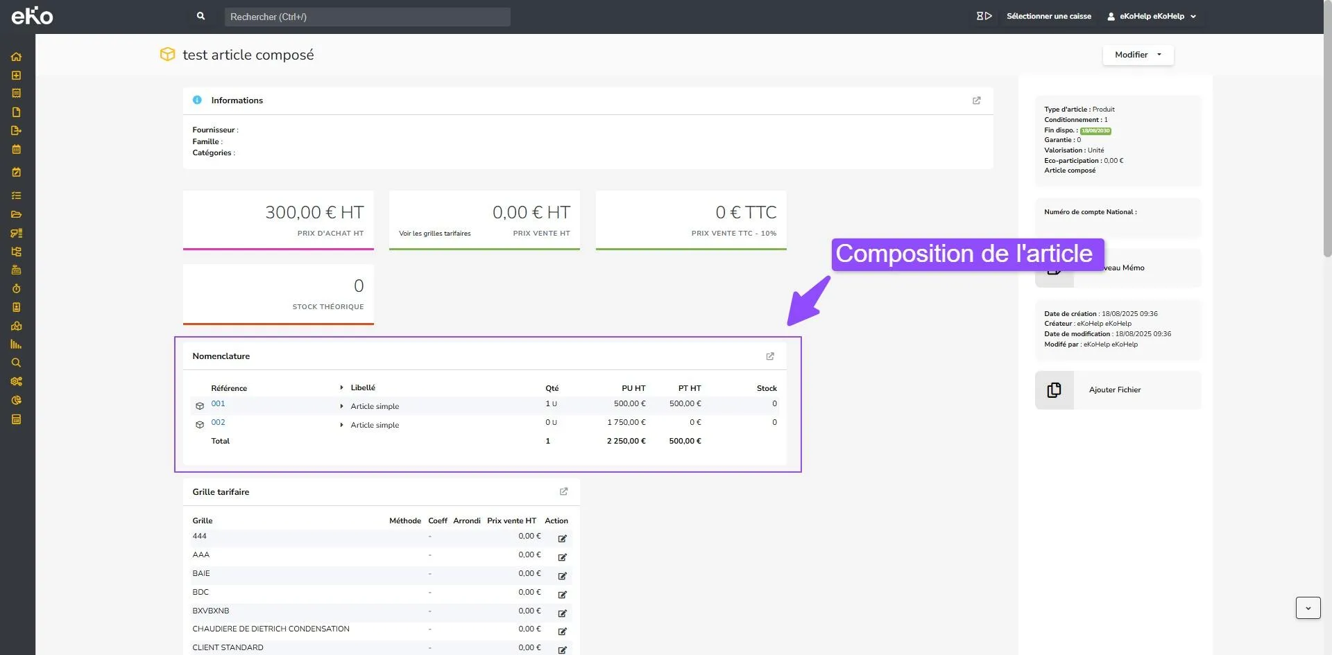Expand article 001 row arrow
1332x655 pixels.
click(x=341, y=406)
